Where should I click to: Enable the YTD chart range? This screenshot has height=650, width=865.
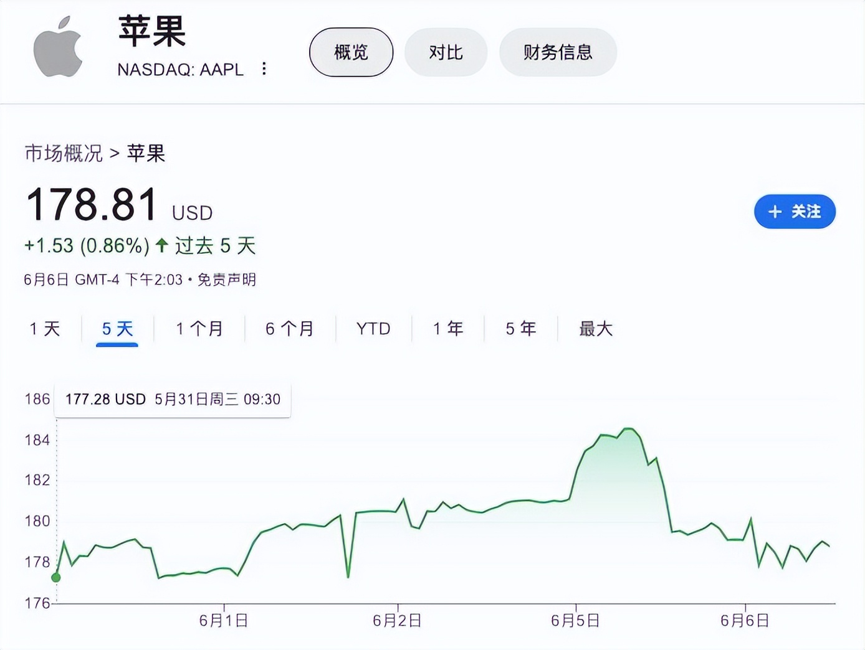click(x=372, y=329)
